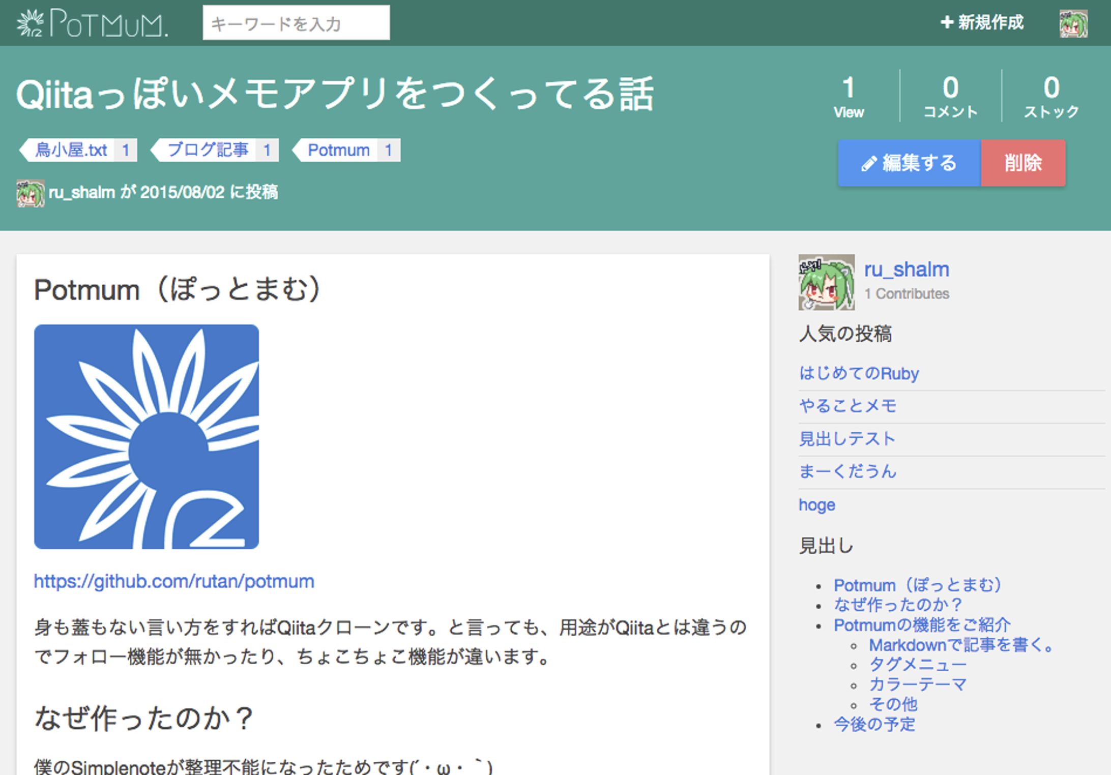Image resolution: width=1111 pixels, height=775 pixels.
Task: Click the sidebar ru_shalm avatar image
Action: pos(827,282)
